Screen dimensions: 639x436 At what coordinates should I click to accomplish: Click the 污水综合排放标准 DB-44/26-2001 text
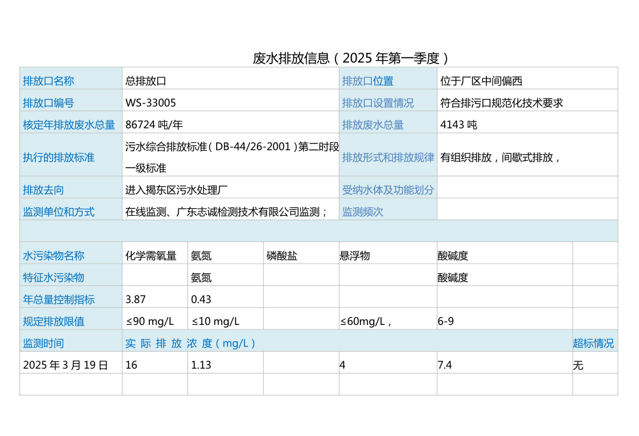click(x=232, y=147)
